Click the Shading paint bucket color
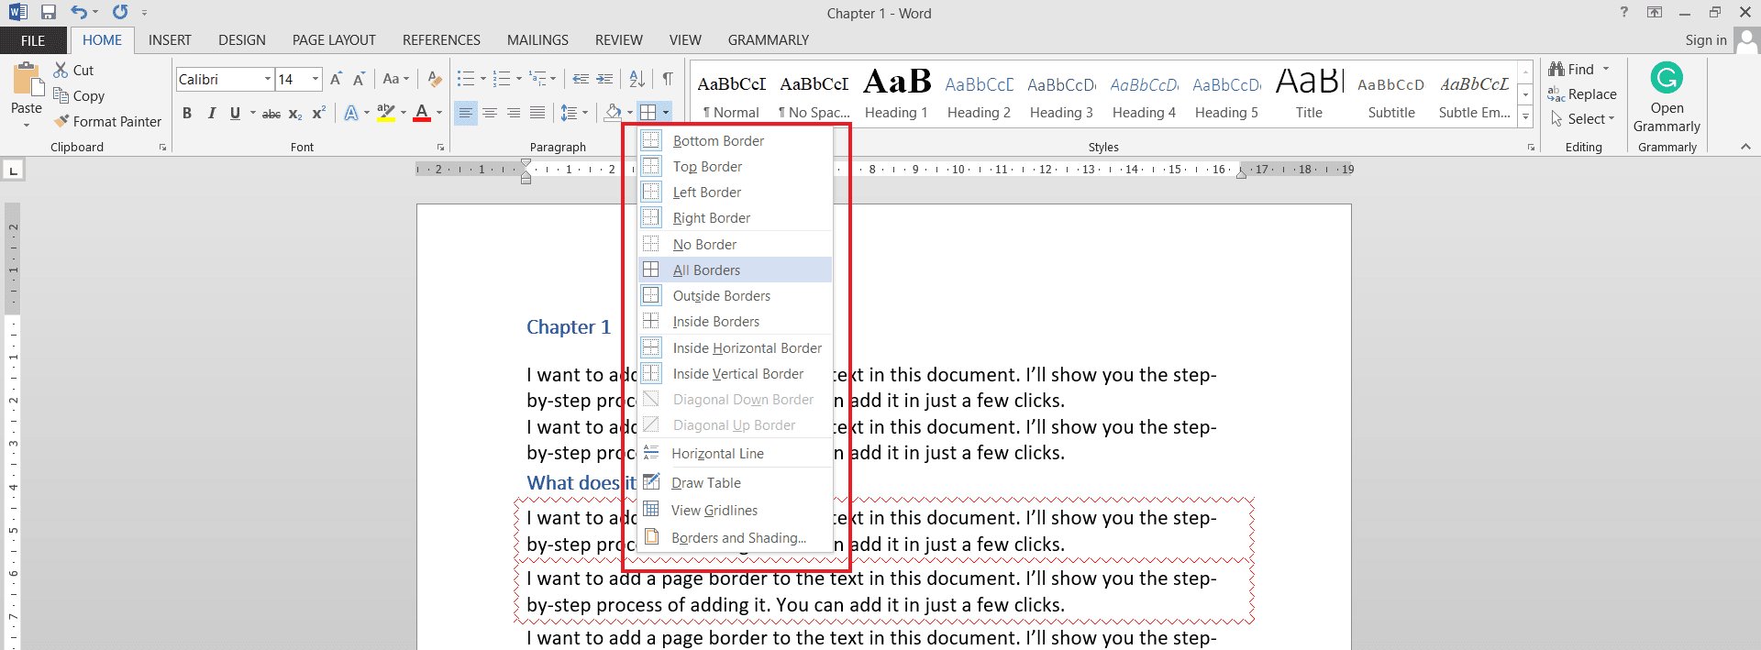Image resolution: width=1761 pixels, height=650 pixels. point(613,113)
